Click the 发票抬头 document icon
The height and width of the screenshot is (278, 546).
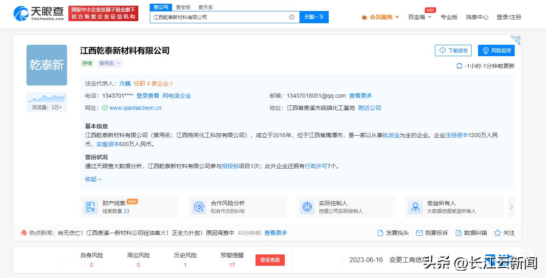[380, 232]
